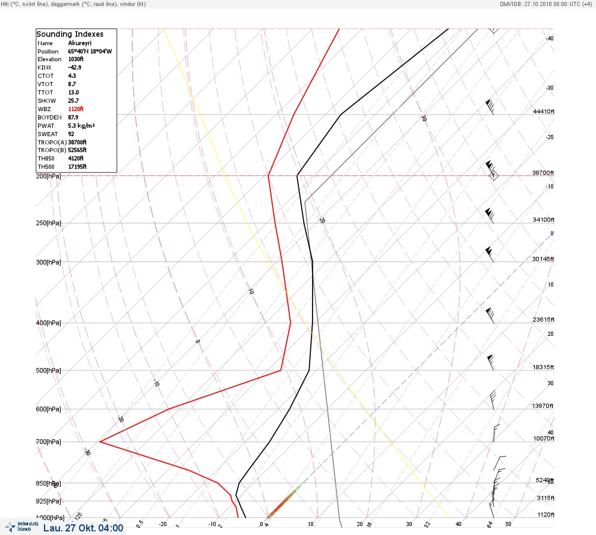This screenshot has width=596, height=535.
Task: Click the DMI/IGB 27.10.2018 00:00 UTC header
Action: point(545,4)
